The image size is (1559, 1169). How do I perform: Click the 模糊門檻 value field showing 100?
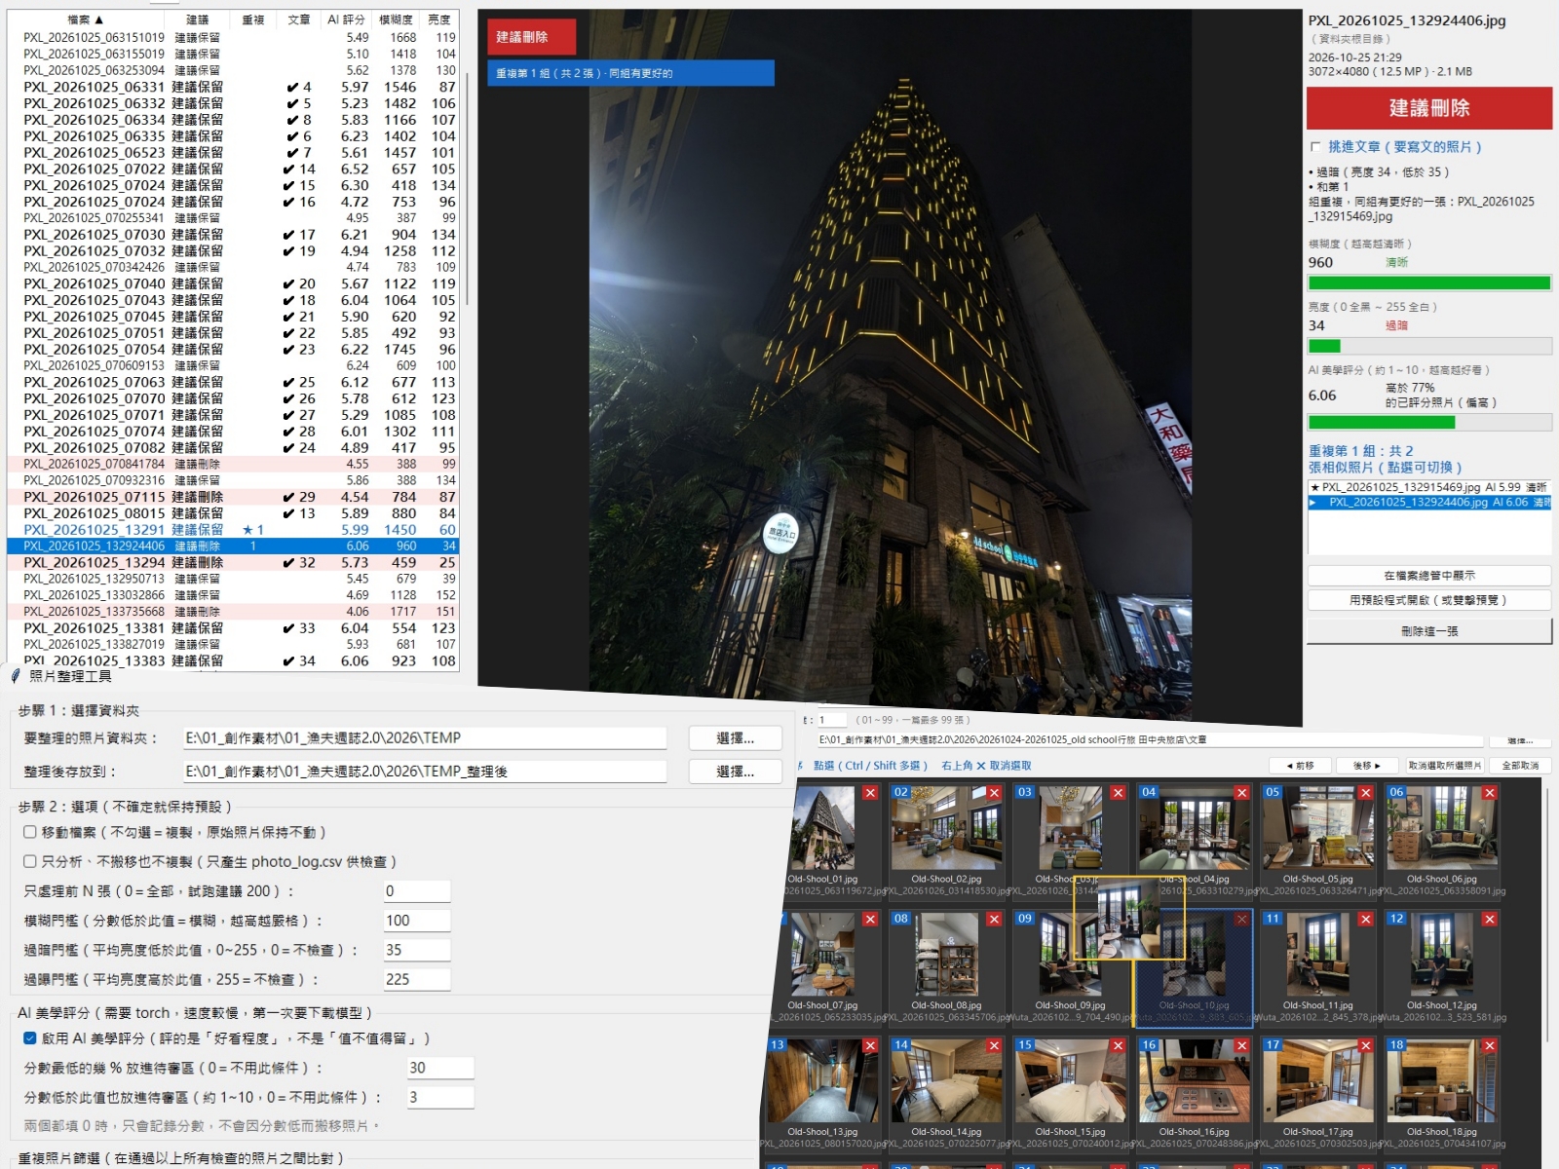(417, 921)
